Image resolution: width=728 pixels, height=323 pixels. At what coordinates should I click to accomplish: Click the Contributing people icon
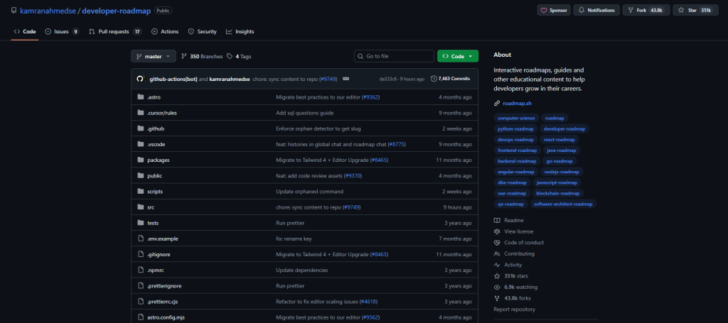pyautogui.click(x=497, y=254)
